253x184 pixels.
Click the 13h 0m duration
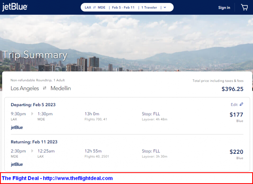(x=92, y=114)
